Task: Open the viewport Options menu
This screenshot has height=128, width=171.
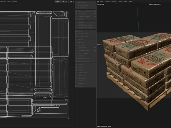Action: pyautogui.click(x=120, y=1)
